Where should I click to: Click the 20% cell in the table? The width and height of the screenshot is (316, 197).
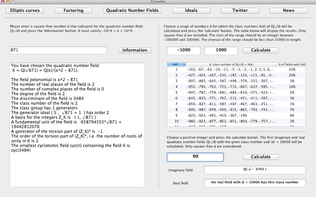(x=292, y=75)
